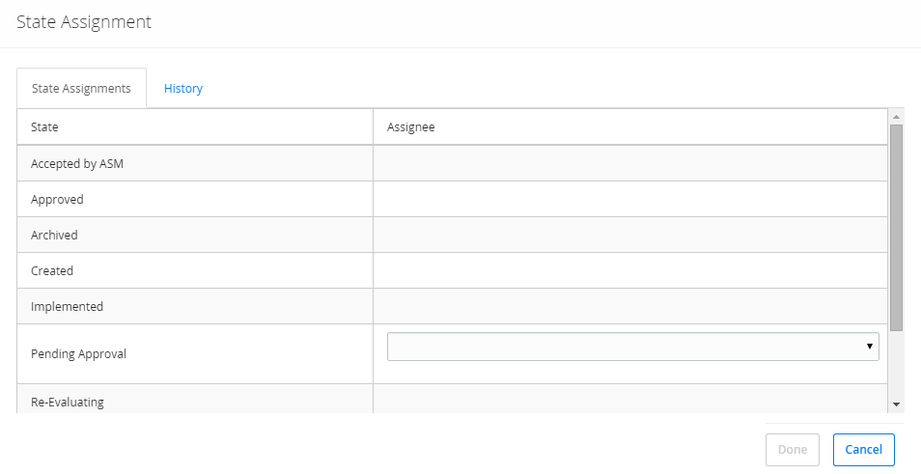Image resolution: width=921 pixels, height=474 pixels.
Task: Click the State column header
Action: tap(44, 127)
